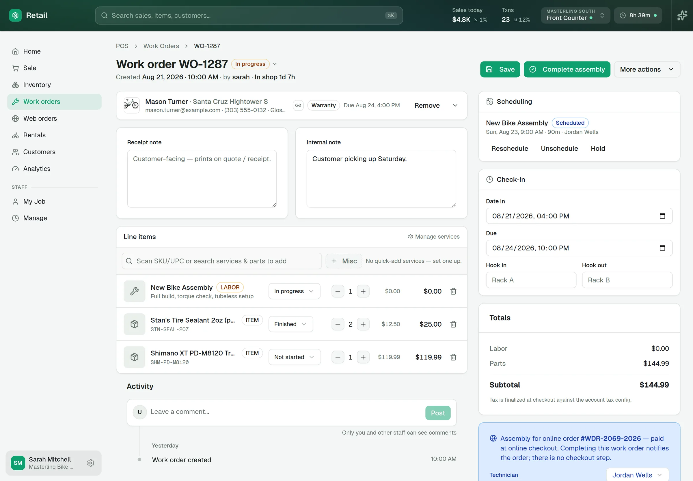
Task: Click the Hook out Rack B field
Action: pos(627,280)
